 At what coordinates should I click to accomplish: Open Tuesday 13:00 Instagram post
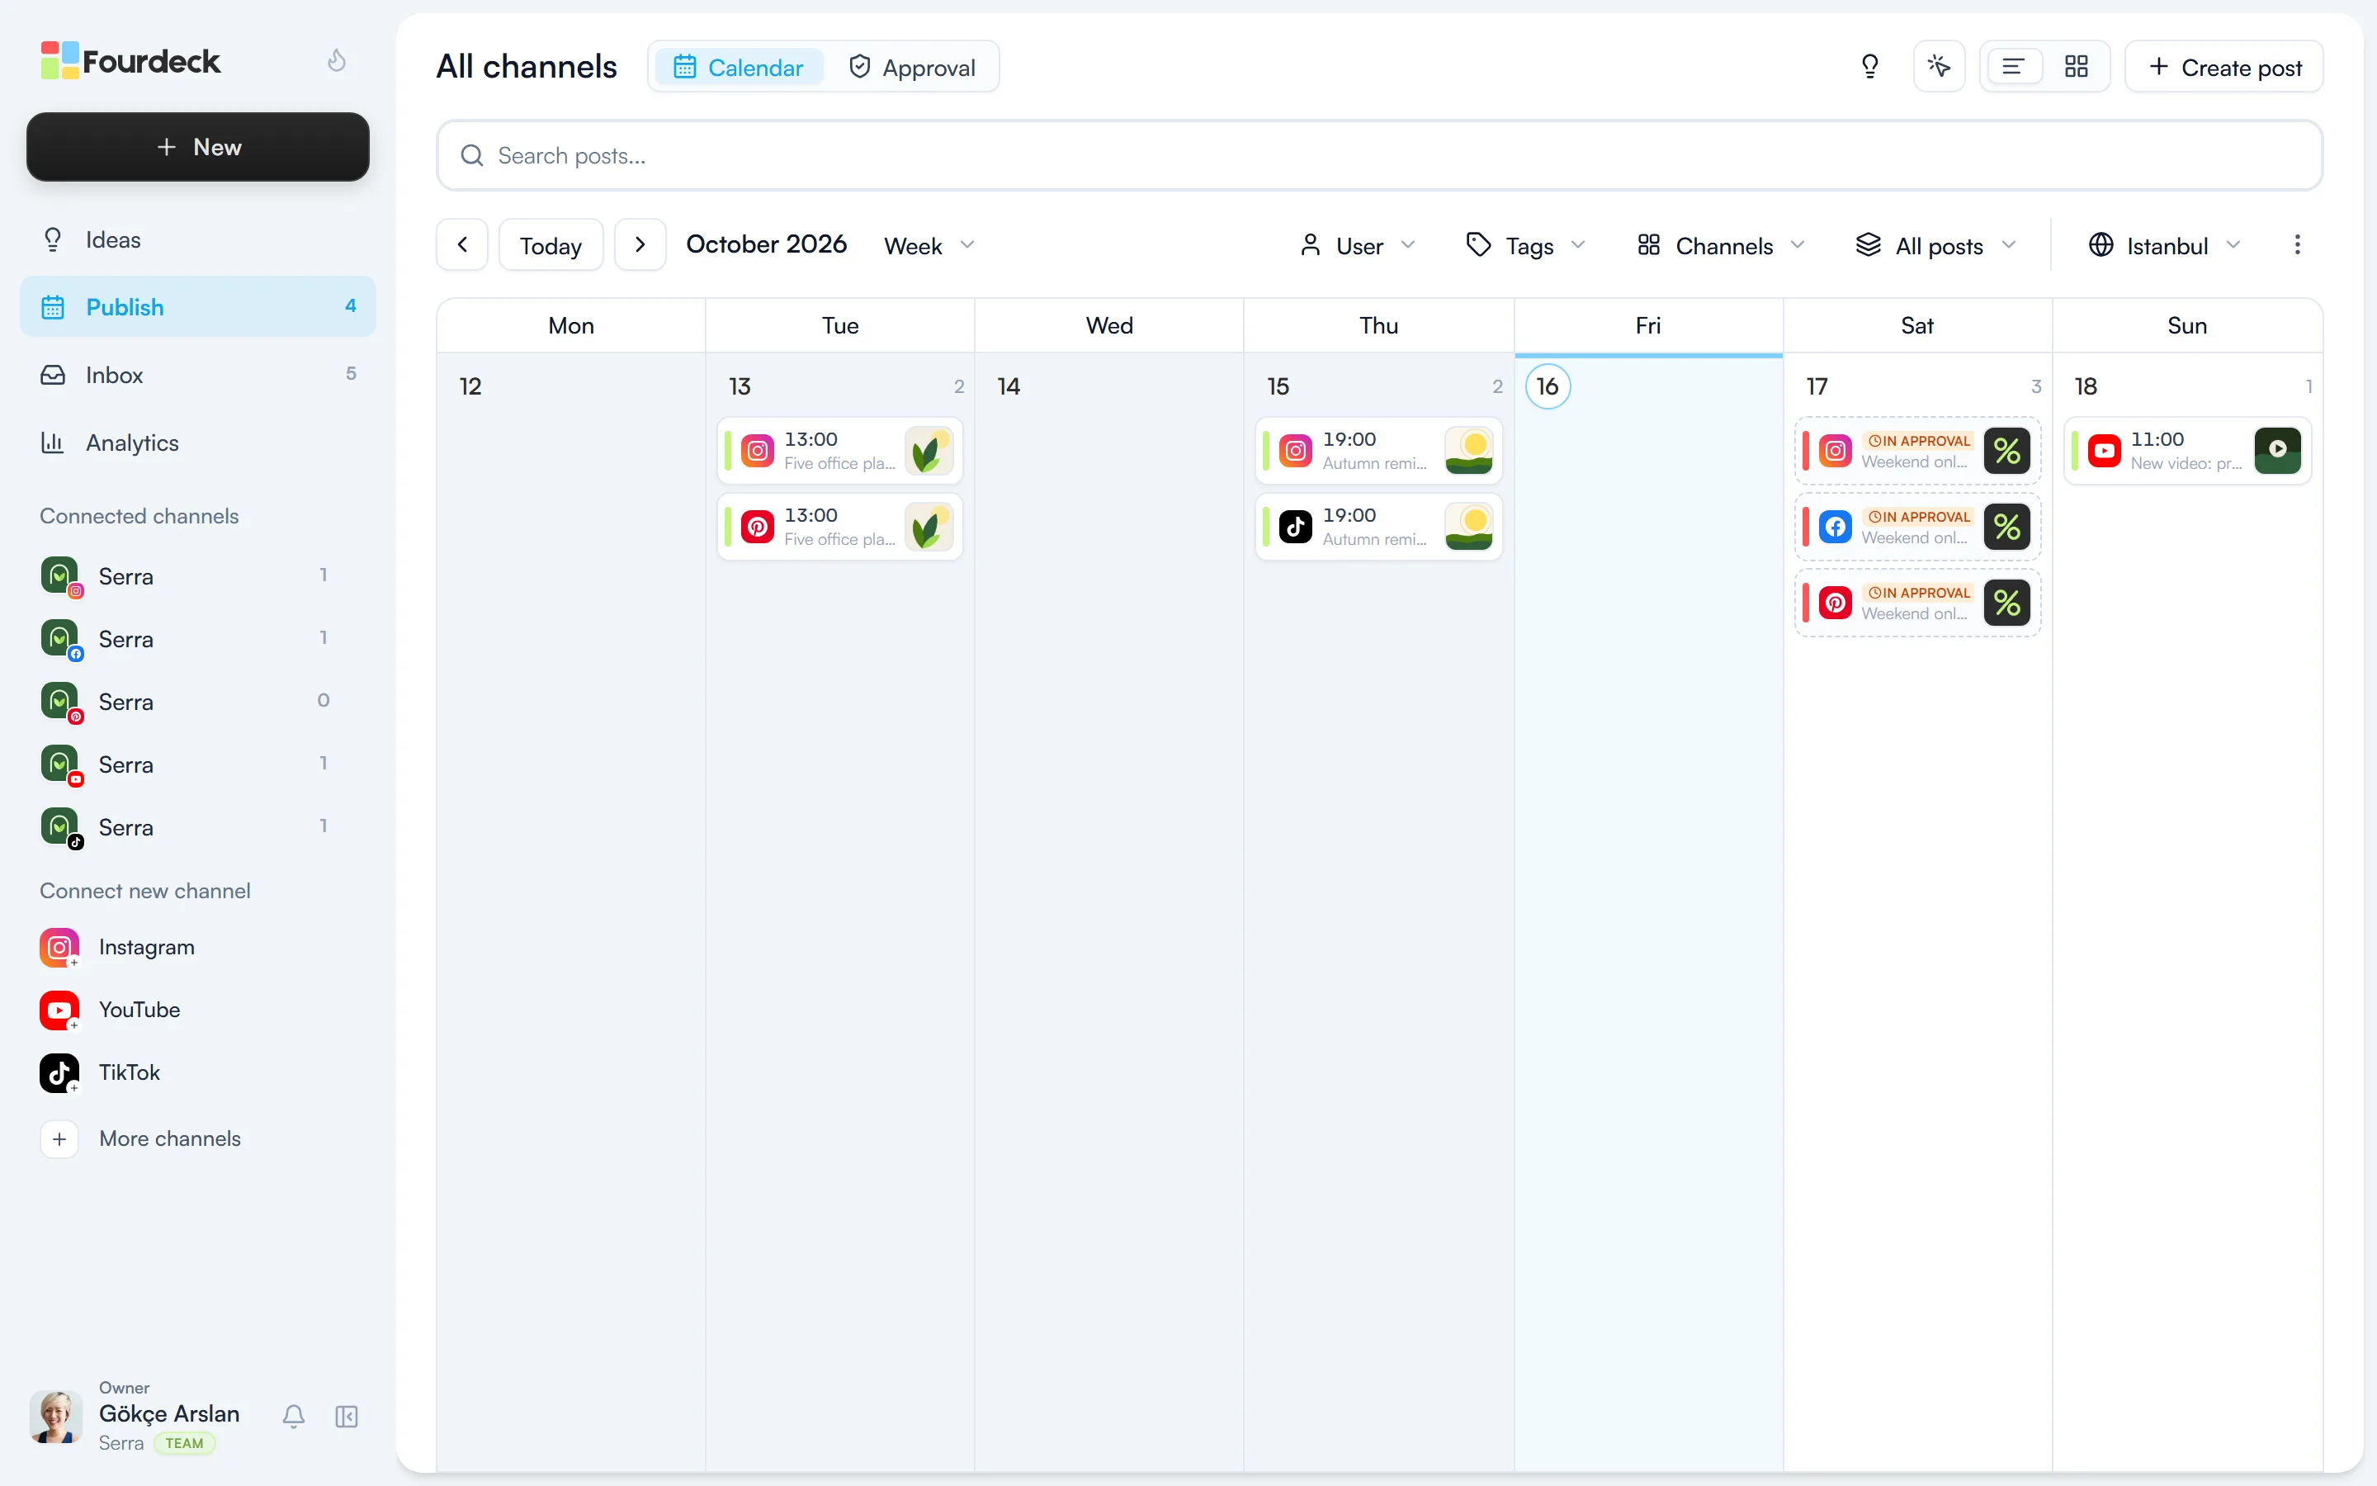pos(840,451)
